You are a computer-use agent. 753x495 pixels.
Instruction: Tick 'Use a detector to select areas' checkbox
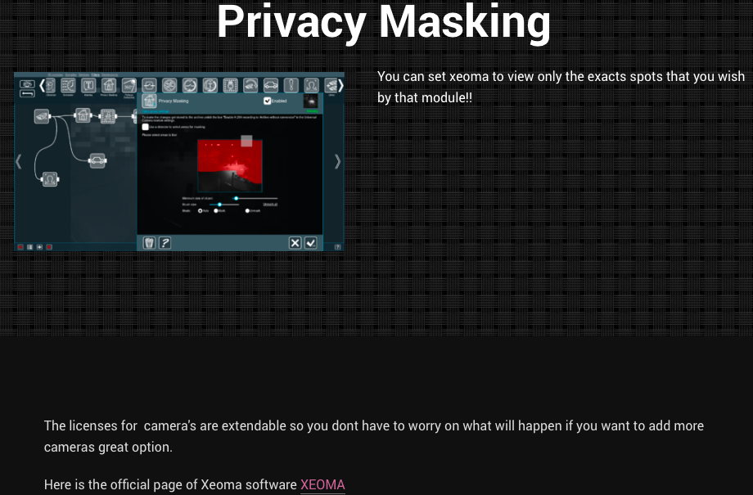point(146,127)
